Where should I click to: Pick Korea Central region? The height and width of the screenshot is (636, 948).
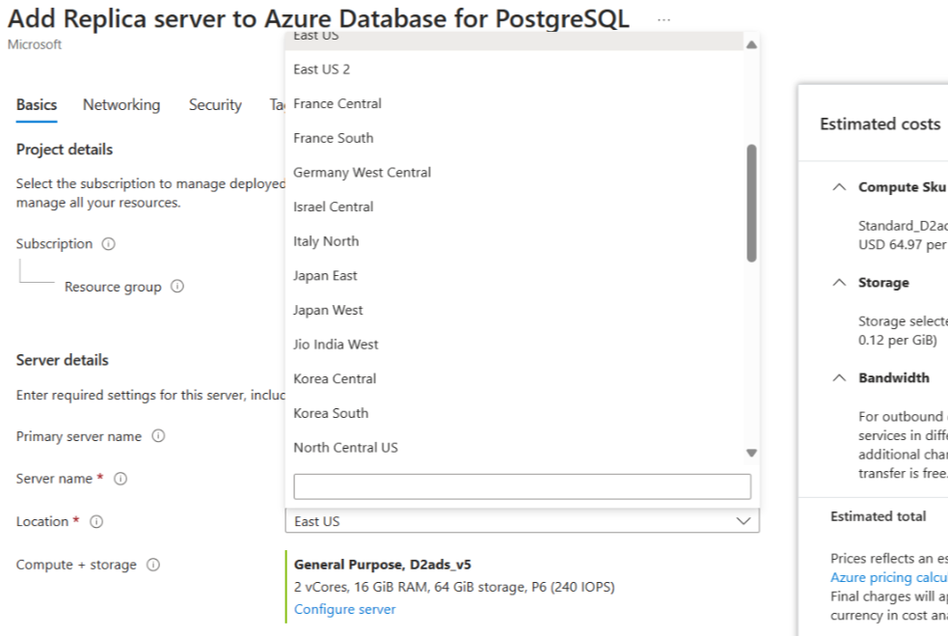click(514, 379)
